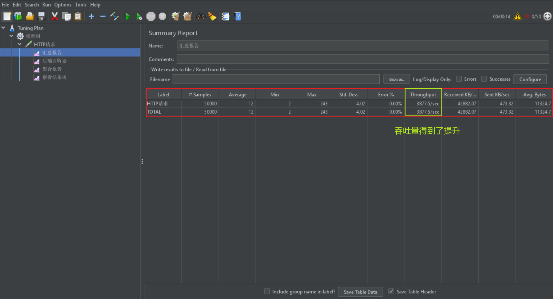Start the test without pauses
Viewport: 553px width, 299px height.
click(139, 16)
